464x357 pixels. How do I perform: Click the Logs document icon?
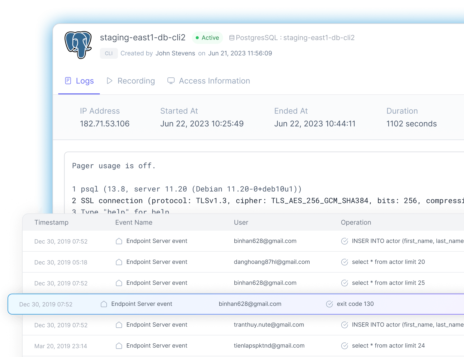(68, 81)
